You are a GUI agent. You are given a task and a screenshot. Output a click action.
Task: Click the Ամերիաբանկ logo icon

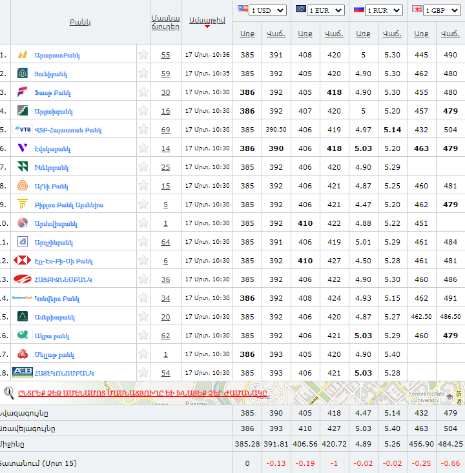23,316
